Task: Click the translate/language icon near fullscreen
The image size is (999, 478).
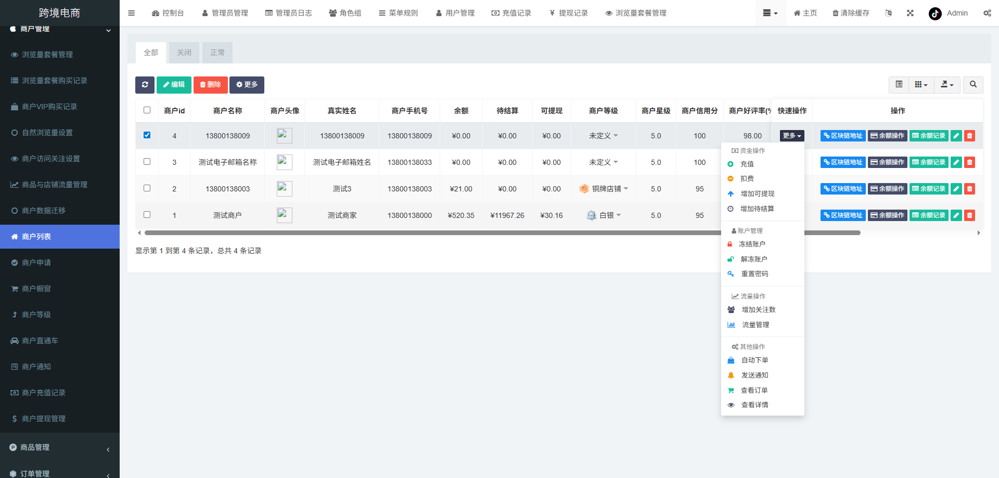Action: 888,13
